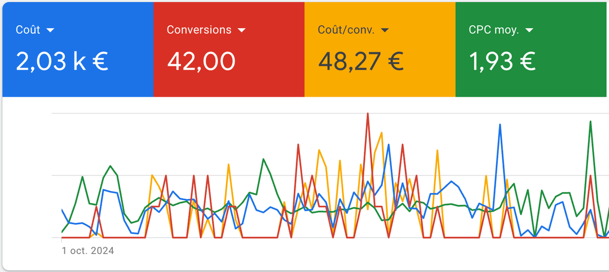Expand the CPC moy. metric dropdown arrow
The image size is (609, 272).
pos(529,30)
